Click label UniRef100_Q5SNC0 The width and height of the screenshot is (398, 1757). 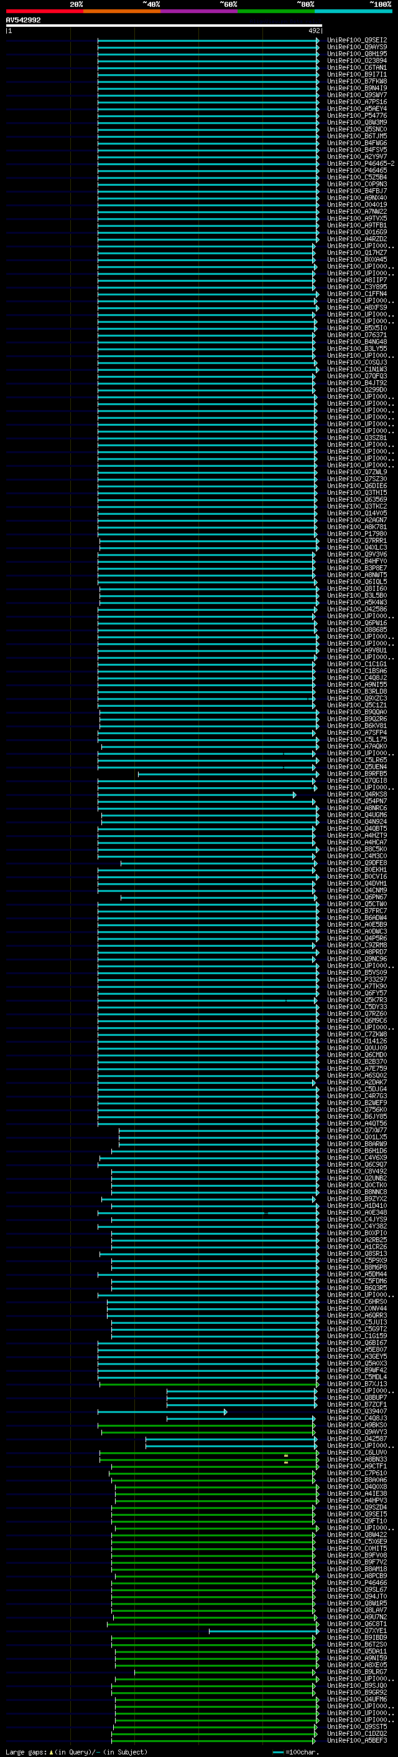click(x=356, y=130)
